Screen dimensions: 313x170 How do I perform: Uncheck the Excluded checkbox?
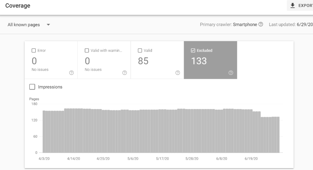coord(193,51)
